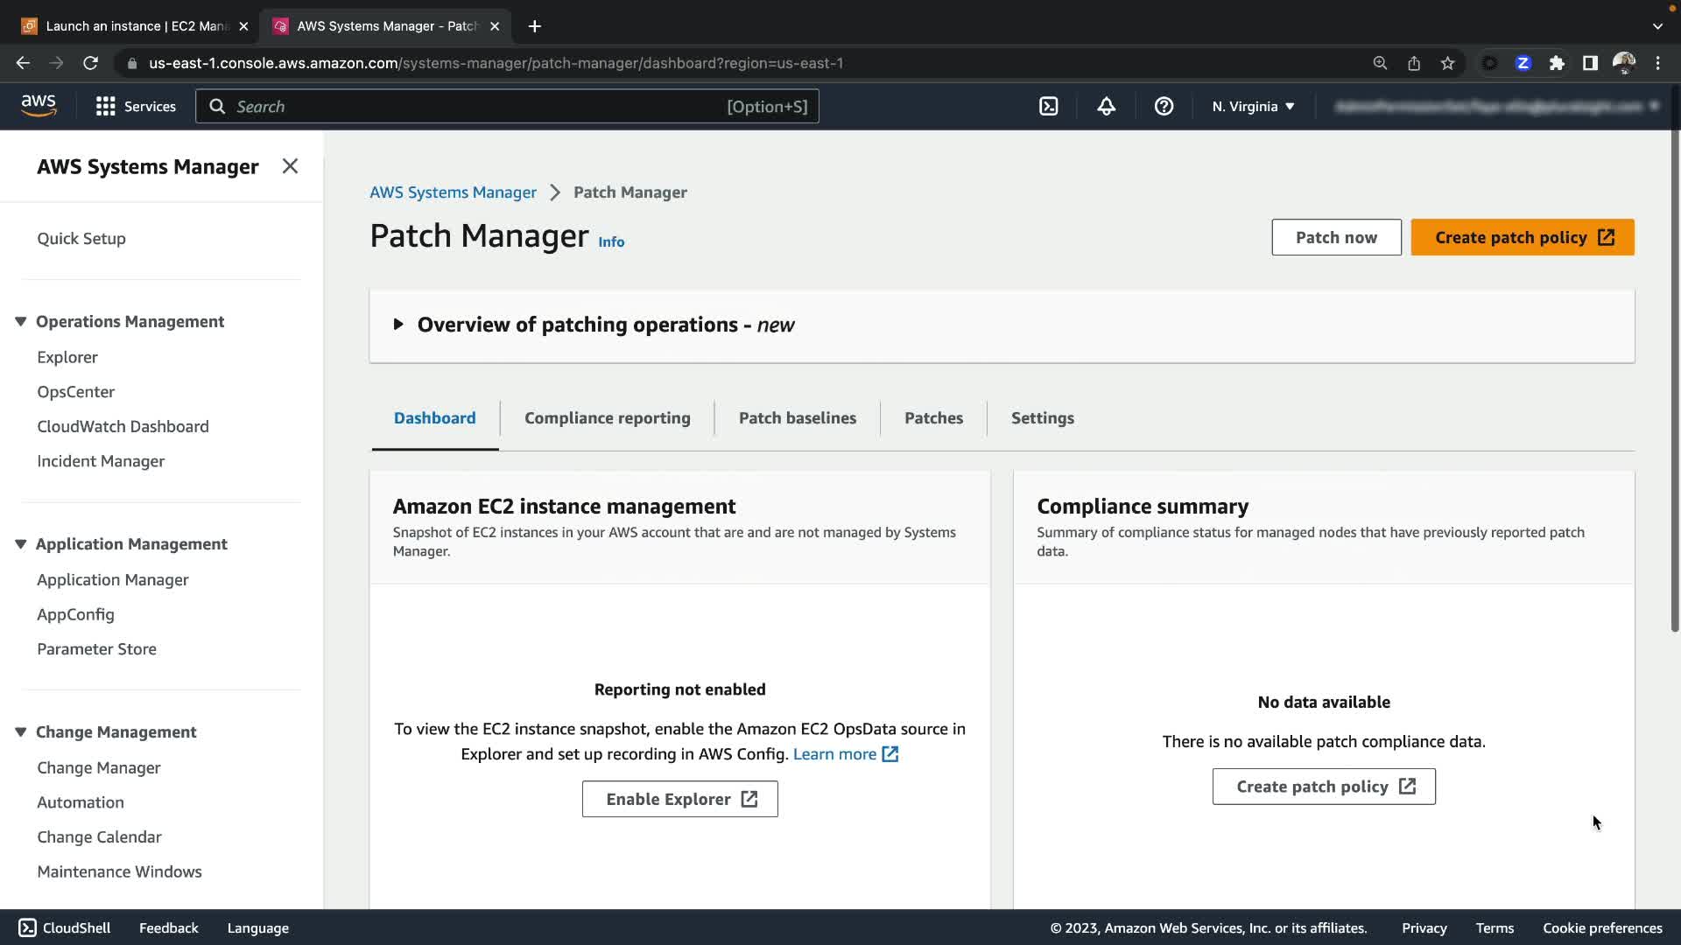Open the Services grid menu icon

point(106,107)
